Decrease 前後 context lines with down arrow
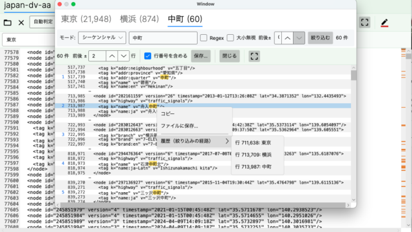Viewport: 412px width, 232px height. (124, 56)
